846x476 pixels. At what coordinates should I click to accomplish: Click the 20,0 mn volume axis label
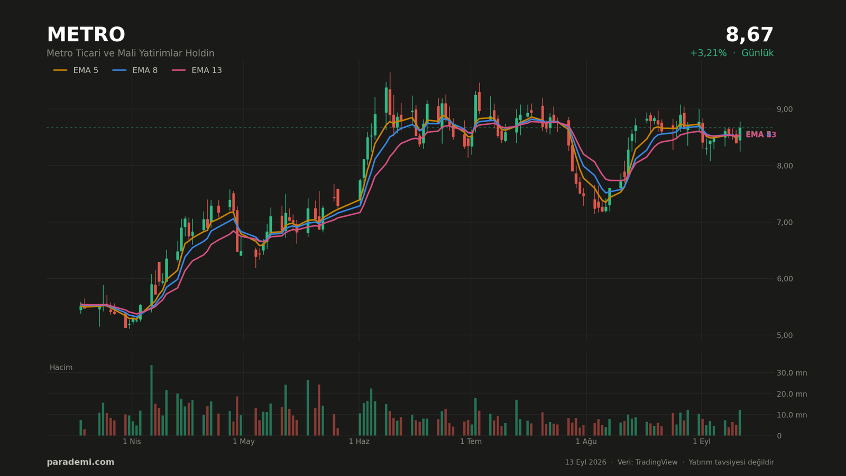792,394
